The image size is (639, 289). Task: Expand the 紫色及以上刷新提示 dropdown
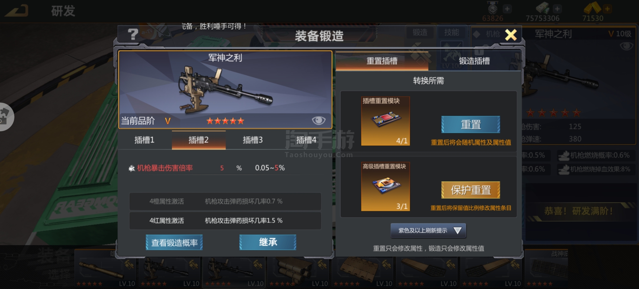pos(428,230)
